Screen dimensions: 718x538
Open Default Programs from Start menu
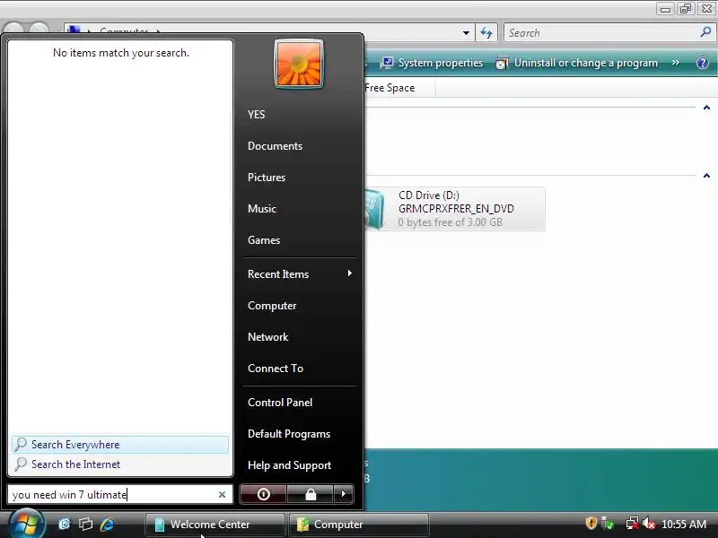[x=289, y=434]
